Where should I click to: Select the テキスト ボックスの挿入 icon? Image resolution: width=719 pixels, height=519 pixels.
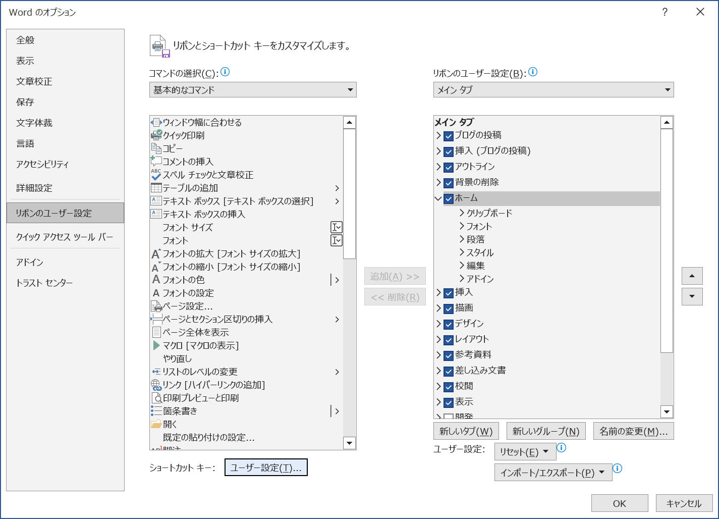[x=156, y=214]
